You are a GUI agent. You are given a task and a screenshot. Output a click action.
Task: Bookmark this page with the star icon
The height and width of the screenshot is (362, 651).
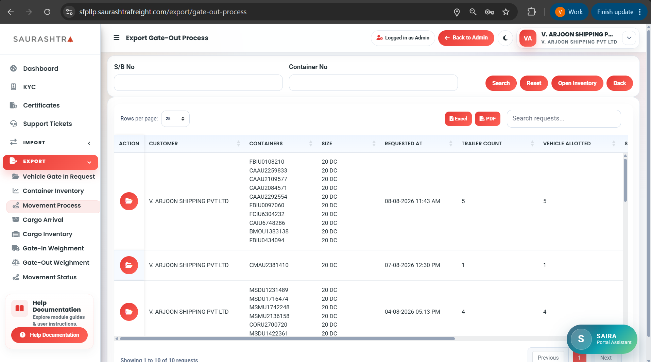pyautogui.click(x=506, y=12)
